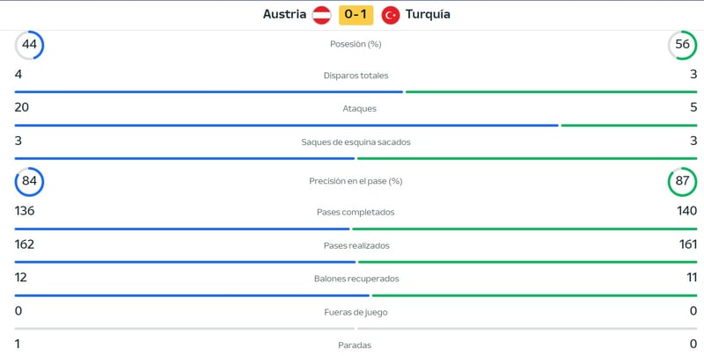Viewport: 704px width, 356px height.
Task: Select the Turquía team name
Action: [429, 15]
